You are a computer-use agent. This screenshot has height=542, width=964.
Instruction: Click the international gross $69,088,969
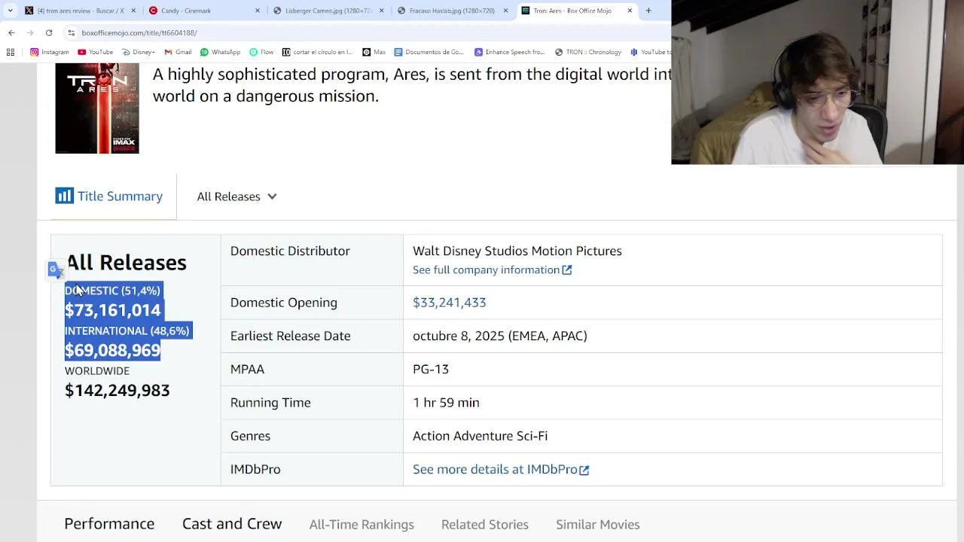tap(112, 350)
